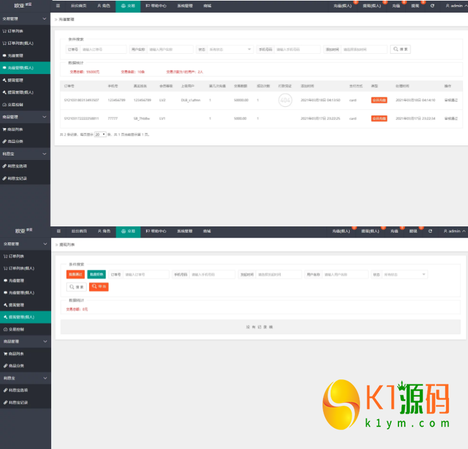Collapse 交易管理 group in 提现列表 page sidebar
This screenshot has width=468, height=449.
coord(25,244)
